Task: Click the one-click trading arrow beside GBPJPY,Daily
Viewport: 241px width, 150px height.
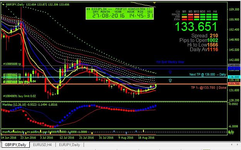Action: [x=3, y=5]
